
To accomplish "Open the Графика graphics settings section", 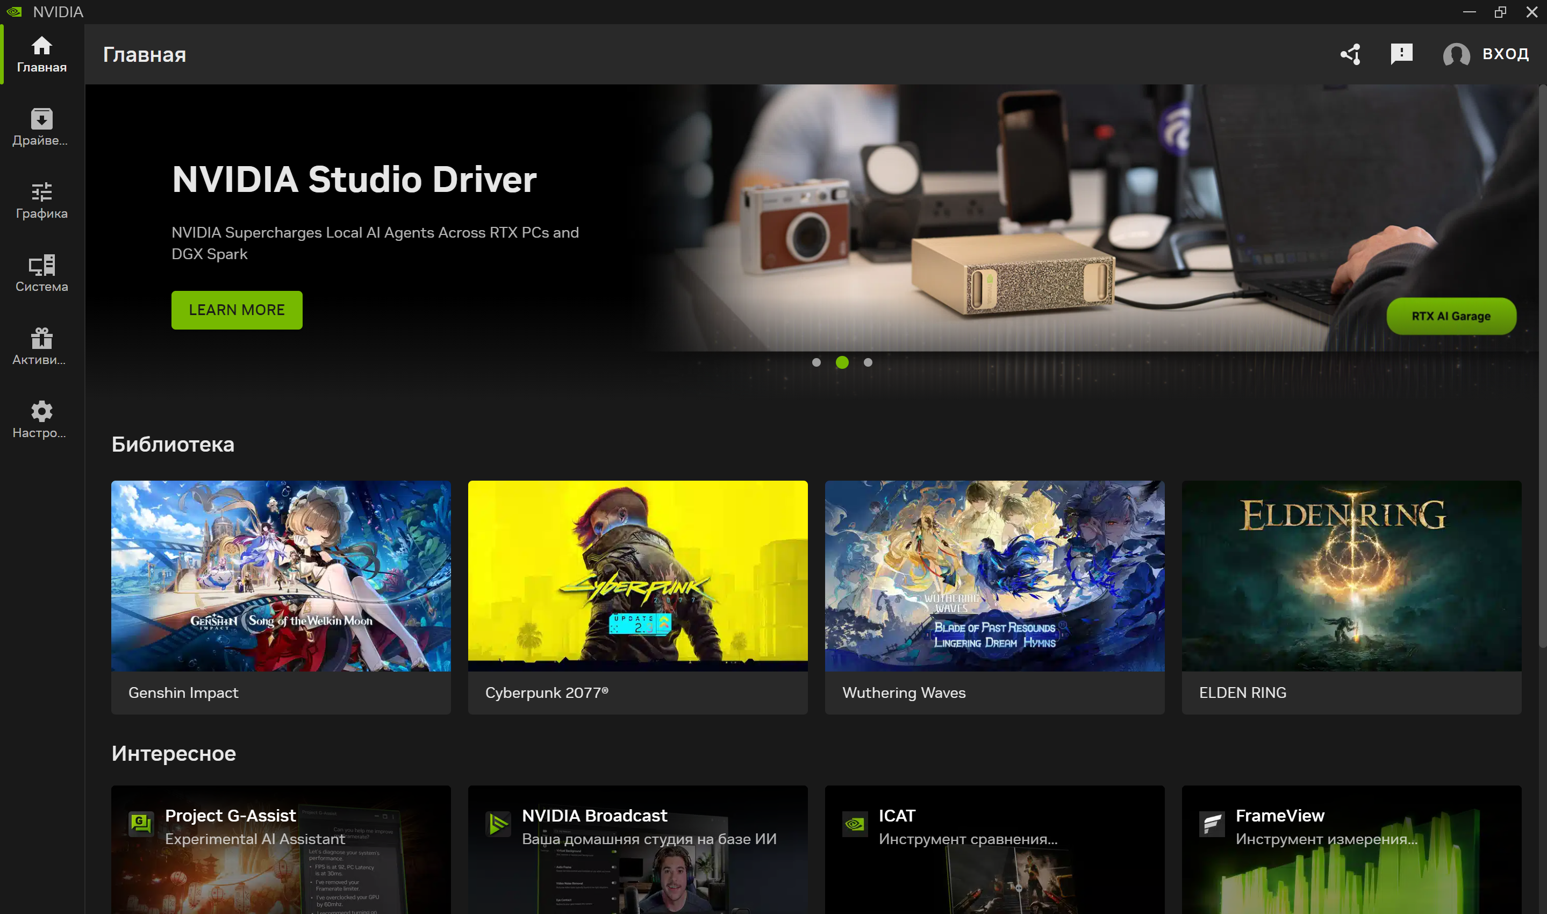I will pyautogui.click(x=42, y=201).
